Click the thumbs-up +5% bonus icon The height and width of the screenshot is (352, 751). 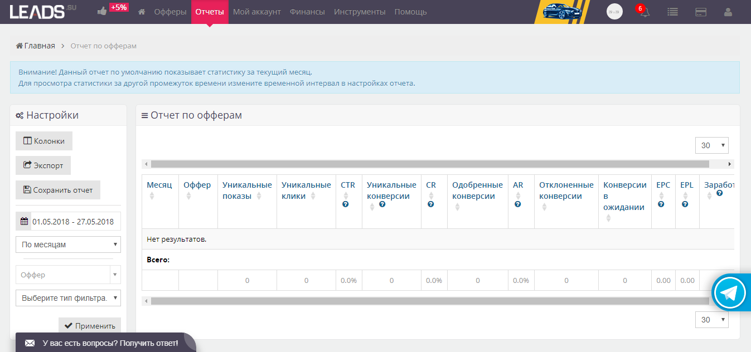tap(103, 11)
